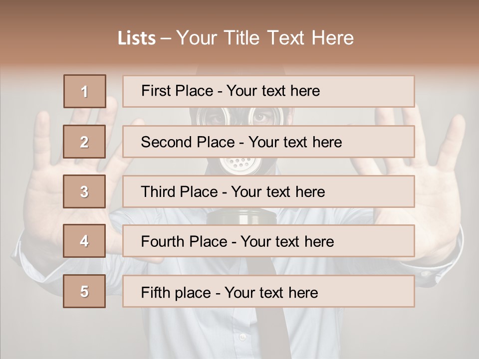Image resolution: width=479 pixels, height=359 pixels.
Task: Click the Fourth Place text box
Action: [x=268, y=241]
